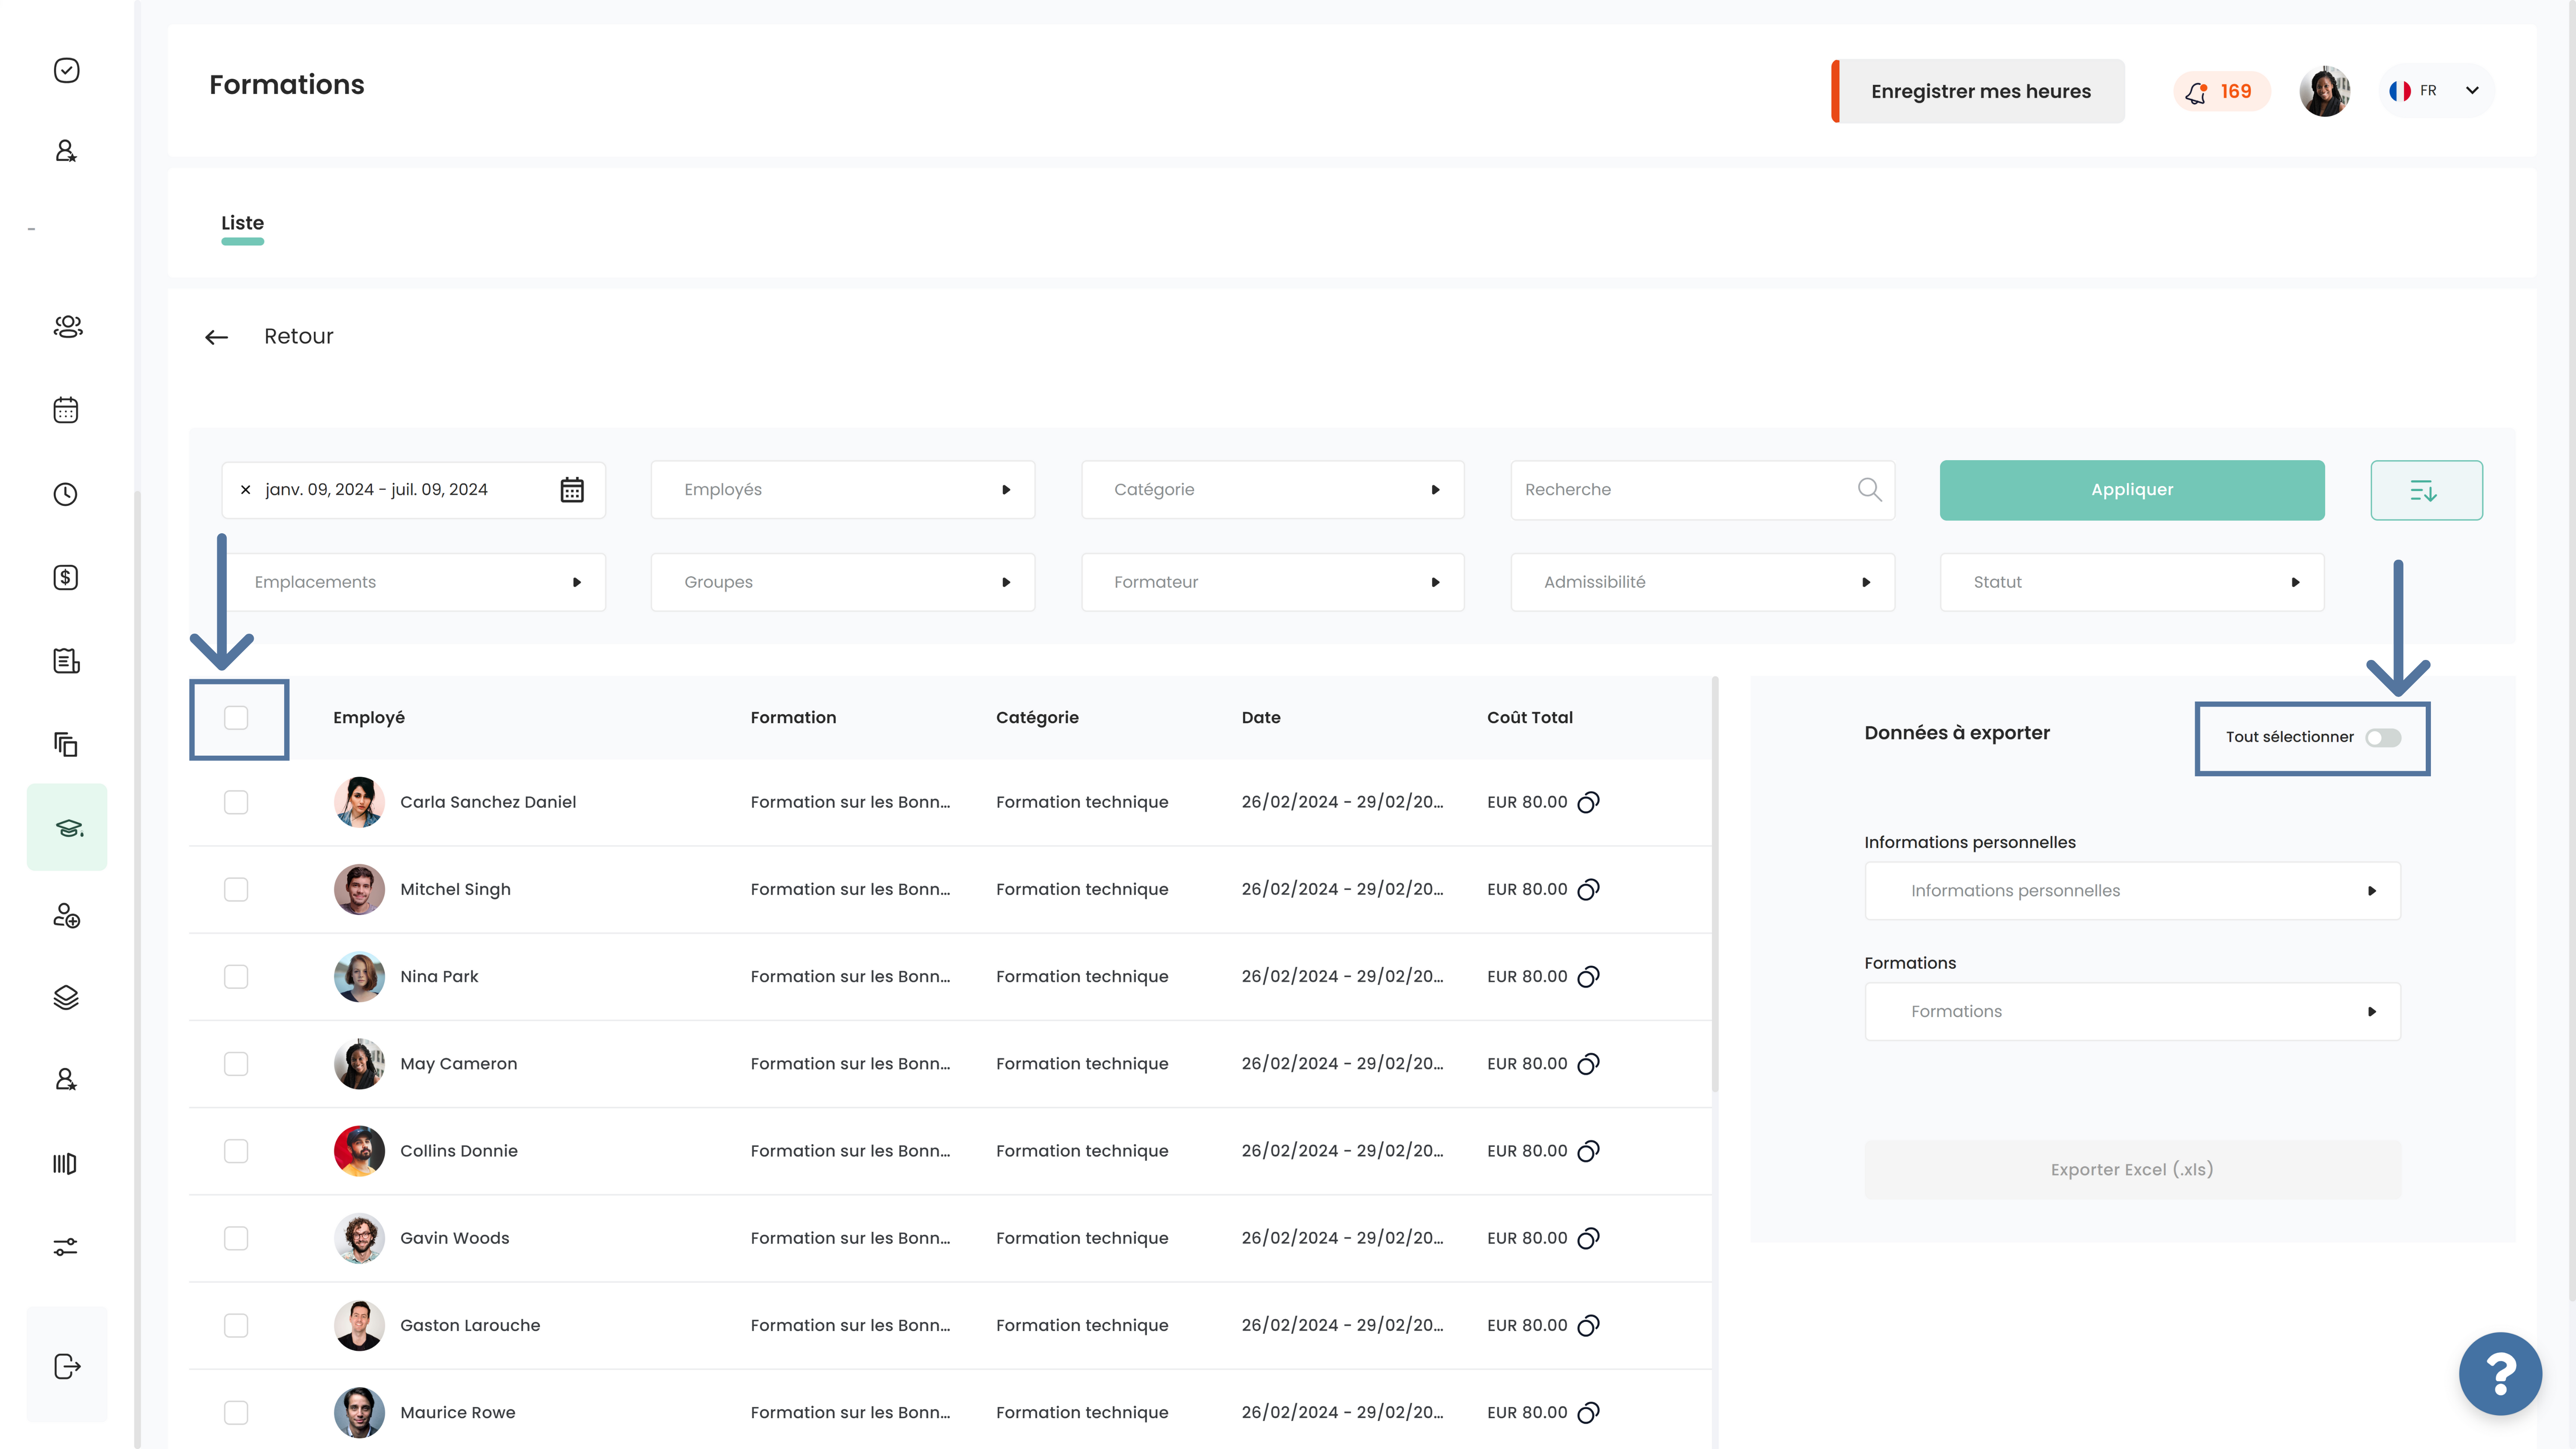The height and width of the screenshot is (1449, 2576).
Task: Check the box for Gavin Woods
Action: (236, 1238)
